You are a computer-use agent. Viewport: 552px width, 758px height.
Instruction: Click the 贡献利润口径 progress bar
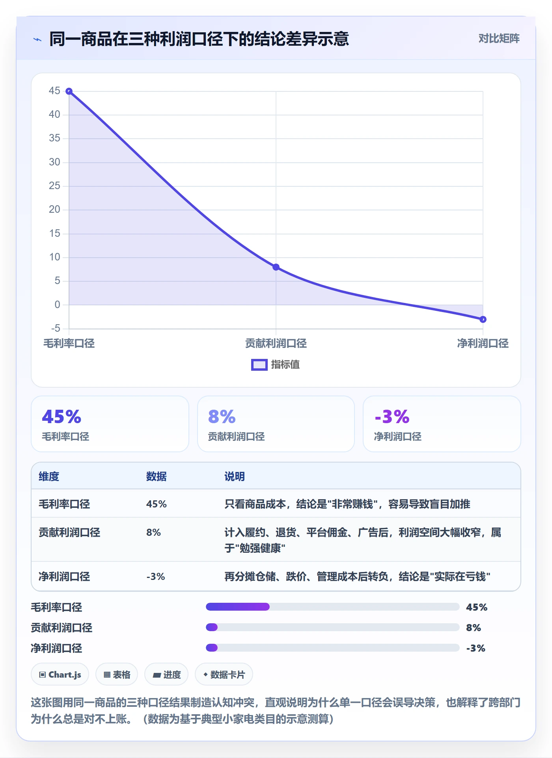[x=333, y=627]
